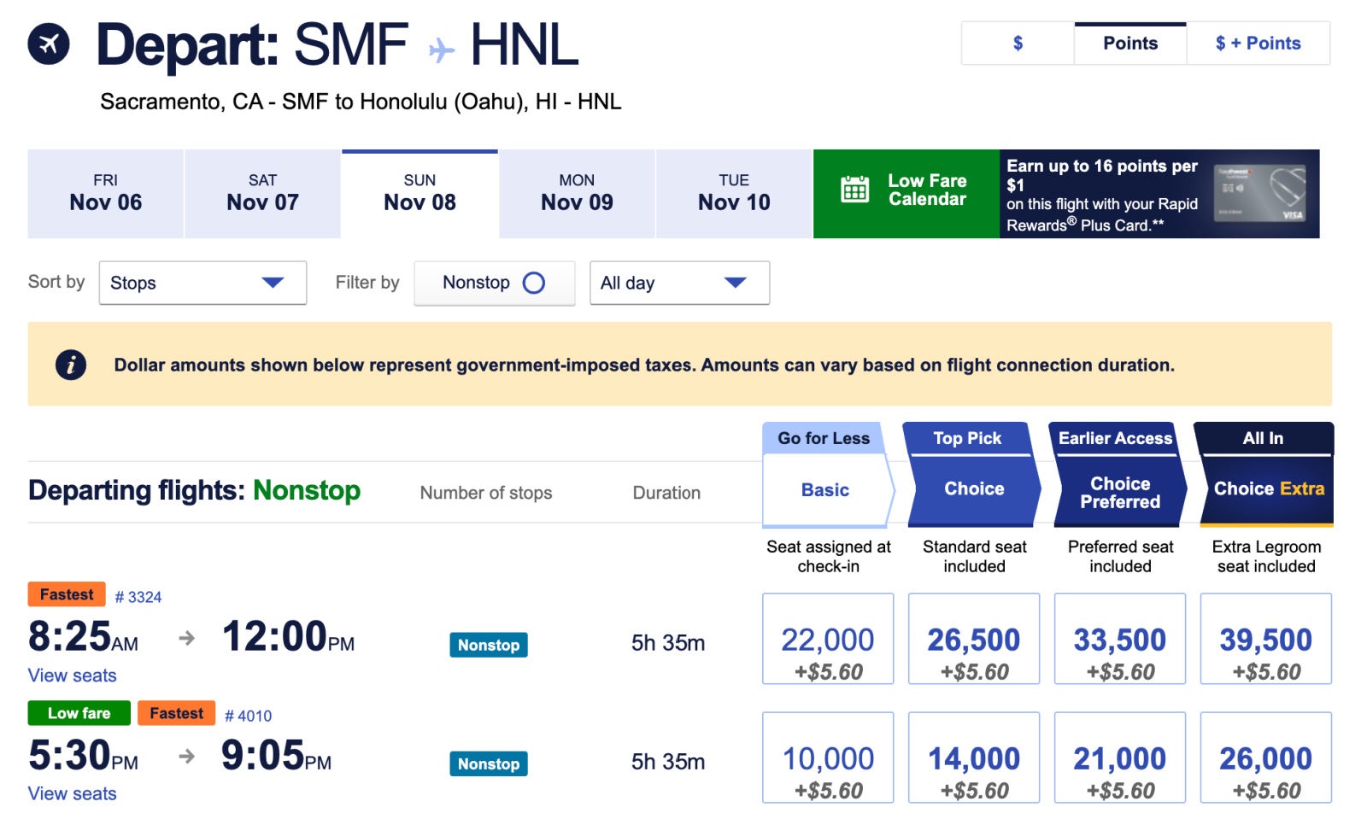Click the Fastest tag on flight 4010
The height and width of the screenshot is (813, 1367).
coord(177,713)
